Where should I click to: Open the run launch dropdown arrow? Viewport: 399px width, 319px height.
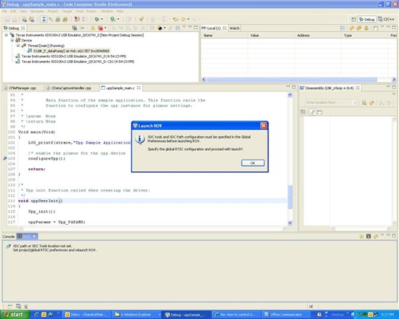(x=118, y=20)
